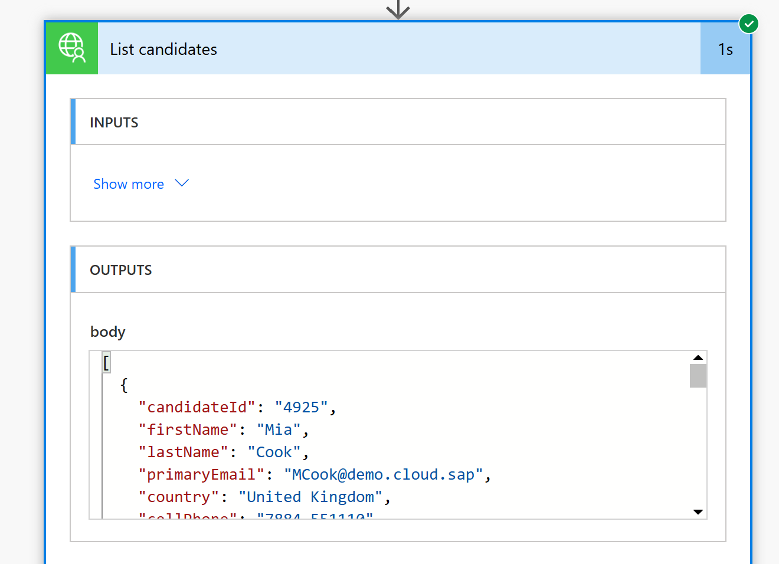This screenshot has height=564, width=779.
Task: Click the List candidates connector globe icon
Action: click(x=72, y=48)
